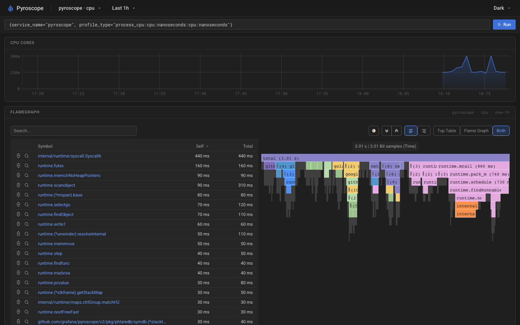
Task: Open the pyroscope · cpu profile dropdown
Action: 80,8
